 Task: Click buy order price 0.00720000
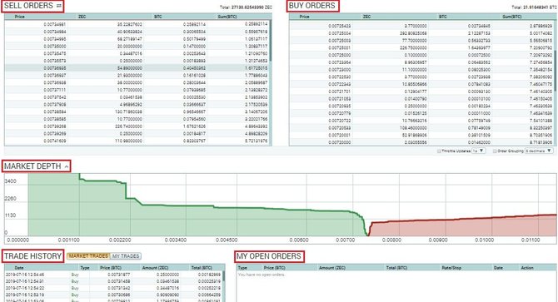340,142
